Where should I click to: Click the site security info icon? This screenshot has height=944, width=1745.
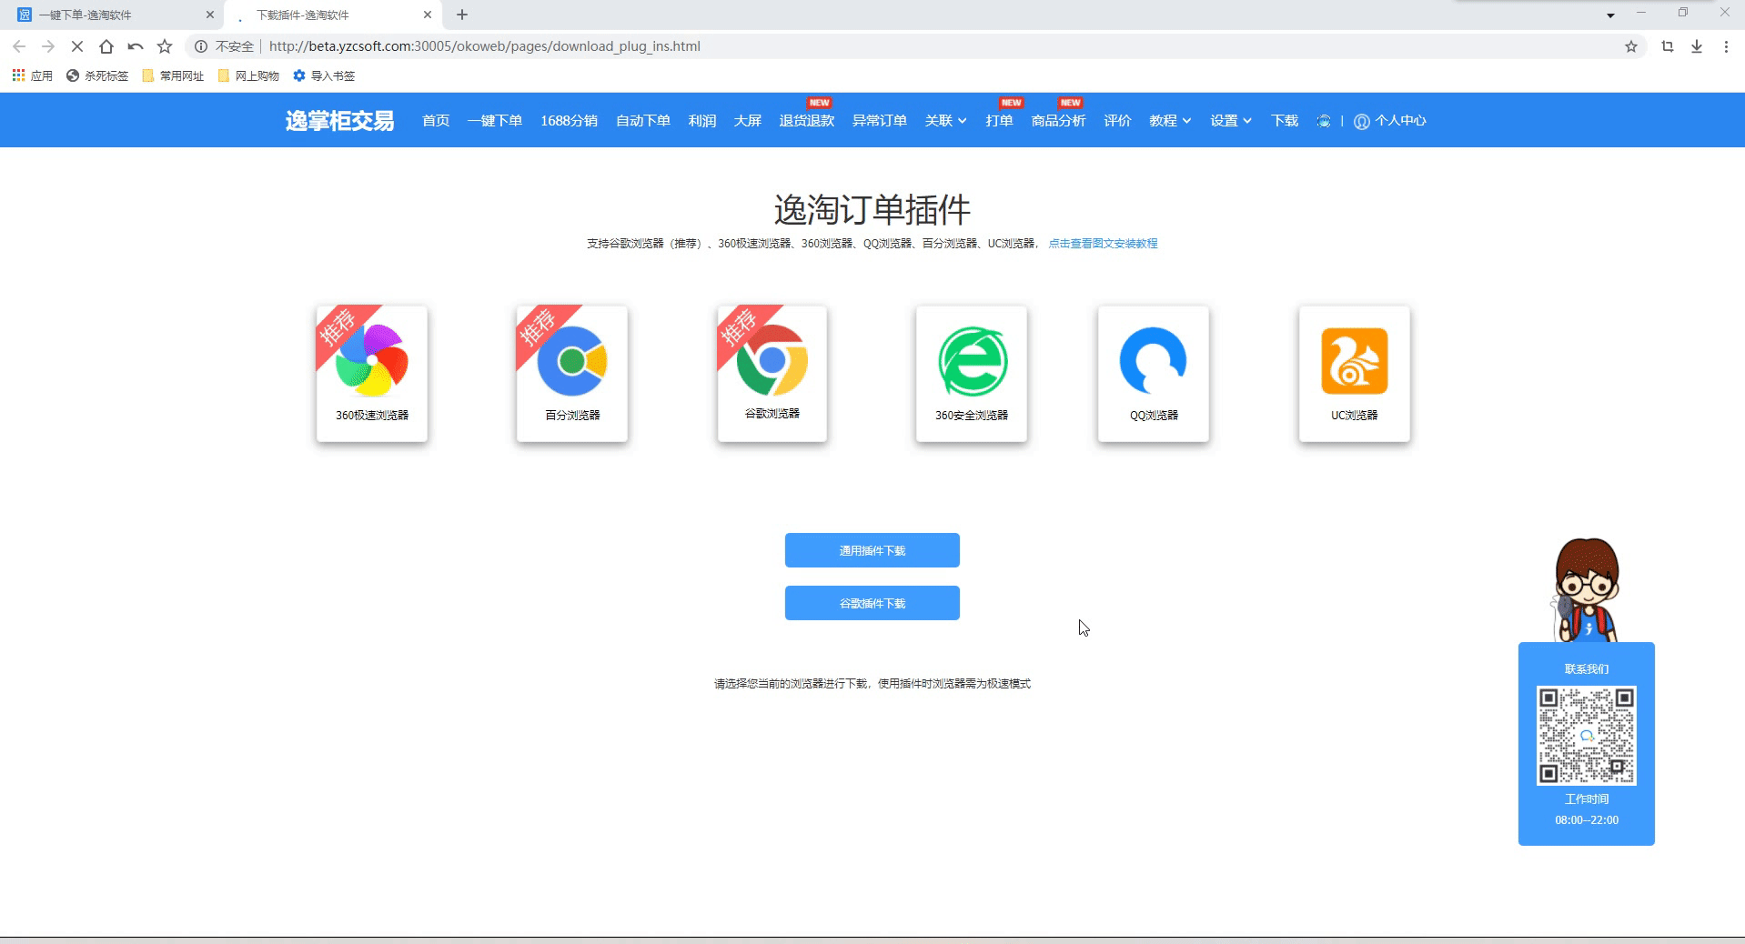[x=201, y=46]
